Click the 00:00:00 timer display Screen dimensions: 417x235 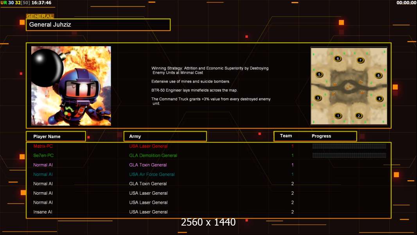406,3
